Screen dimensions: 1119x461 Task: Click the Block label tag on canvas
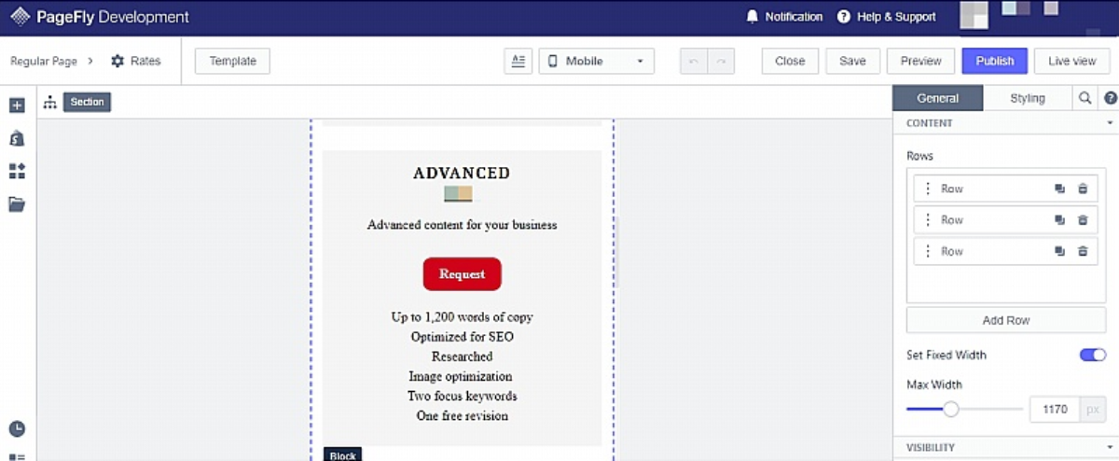342,454
